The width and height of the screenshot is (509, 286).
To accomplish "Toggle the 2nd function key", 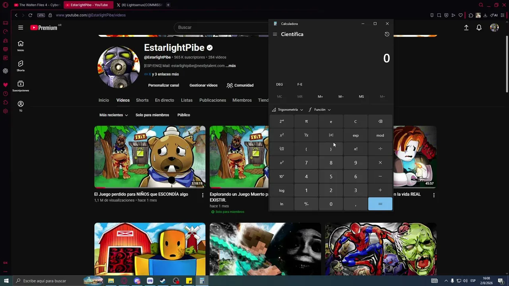I will click(282, 122).
